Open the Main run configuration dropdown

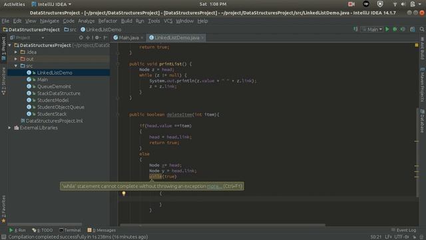click(x=372, y=29)
